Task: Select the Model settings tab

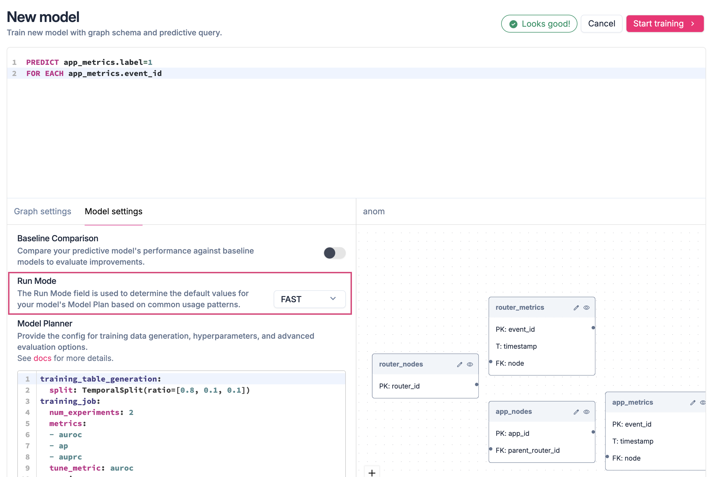Action: click(x=114, y=212)
